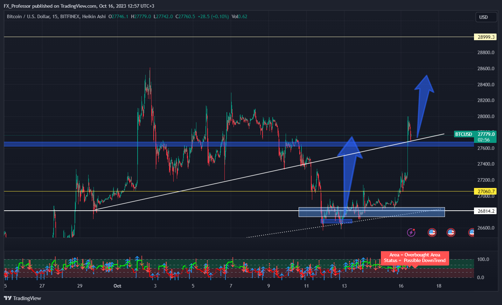The image size is (502, 305).
Task: Click the 9 date on the time axis
Action: click(x=269, y=286)
